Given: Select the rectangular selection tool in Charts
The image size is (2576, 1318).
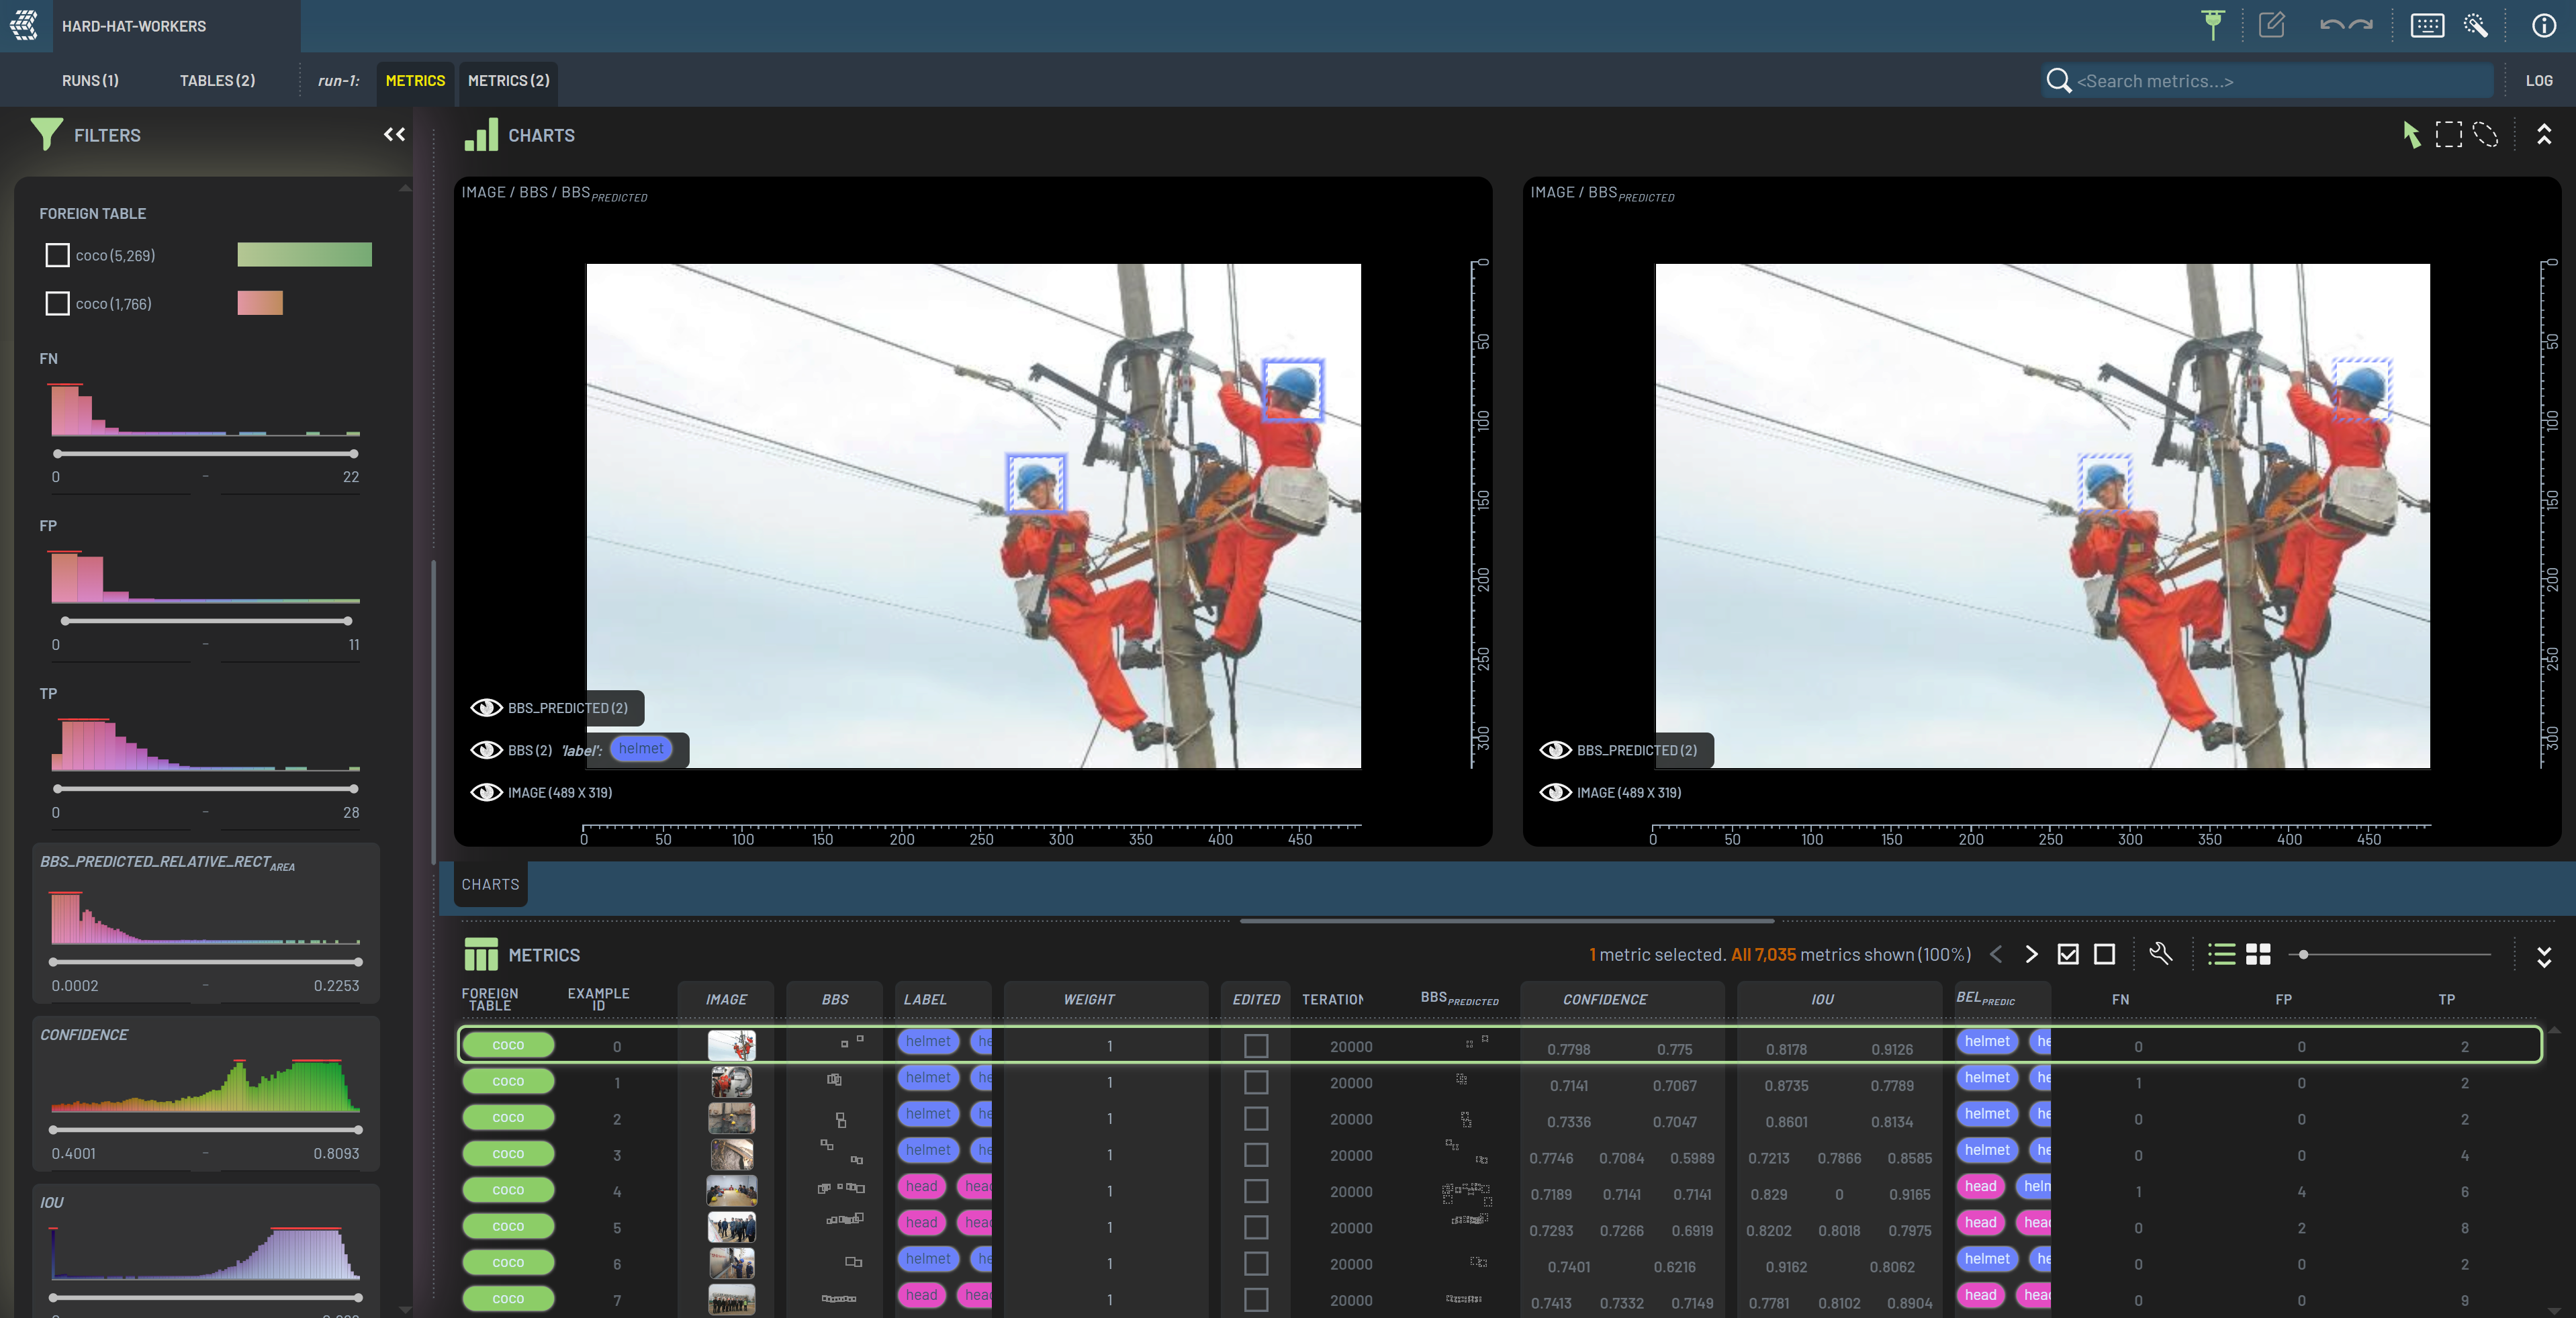Looking at the screenshot, I should point(2448,135).
